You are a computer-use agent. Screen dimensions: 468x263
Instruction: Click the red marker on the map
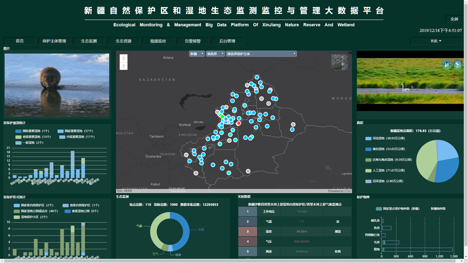(238, 123)
